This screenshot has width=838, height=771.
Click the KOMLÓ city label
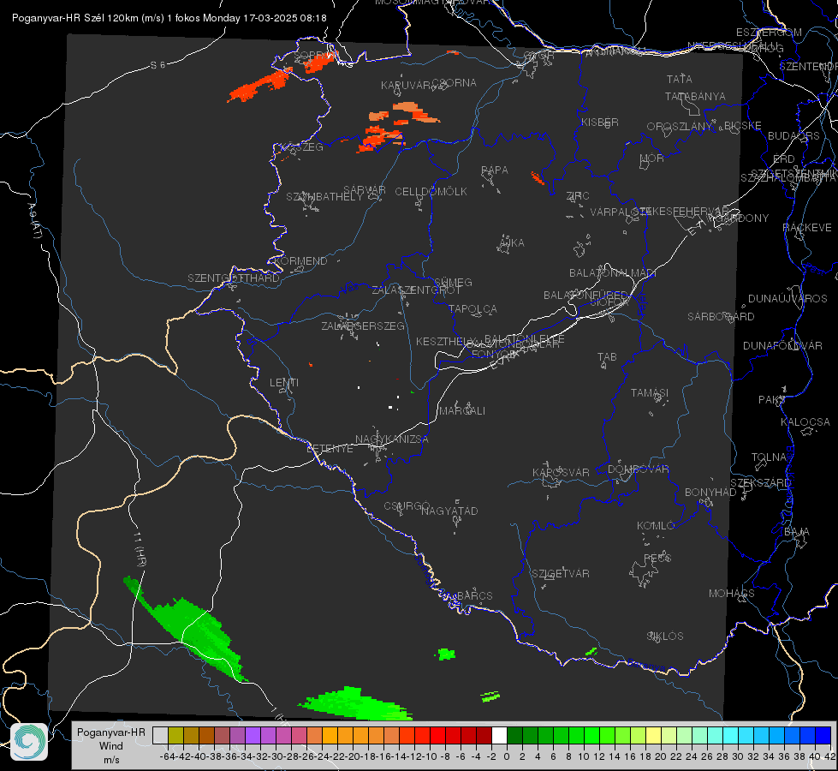[656, 526]
